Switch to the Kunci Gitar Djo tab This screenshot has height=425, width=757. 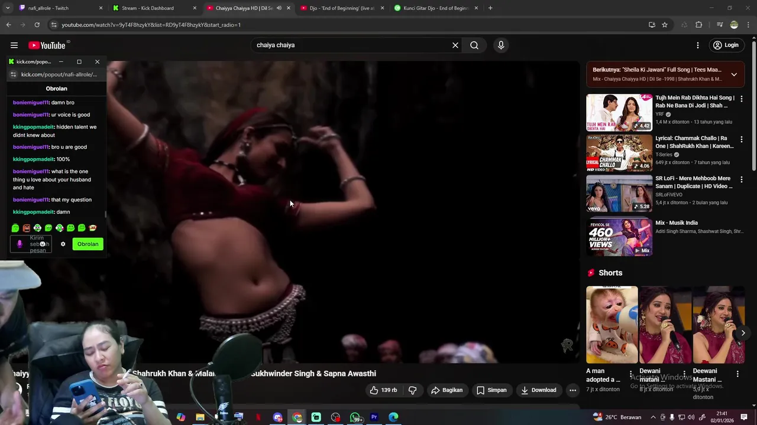tap(436, 8)
